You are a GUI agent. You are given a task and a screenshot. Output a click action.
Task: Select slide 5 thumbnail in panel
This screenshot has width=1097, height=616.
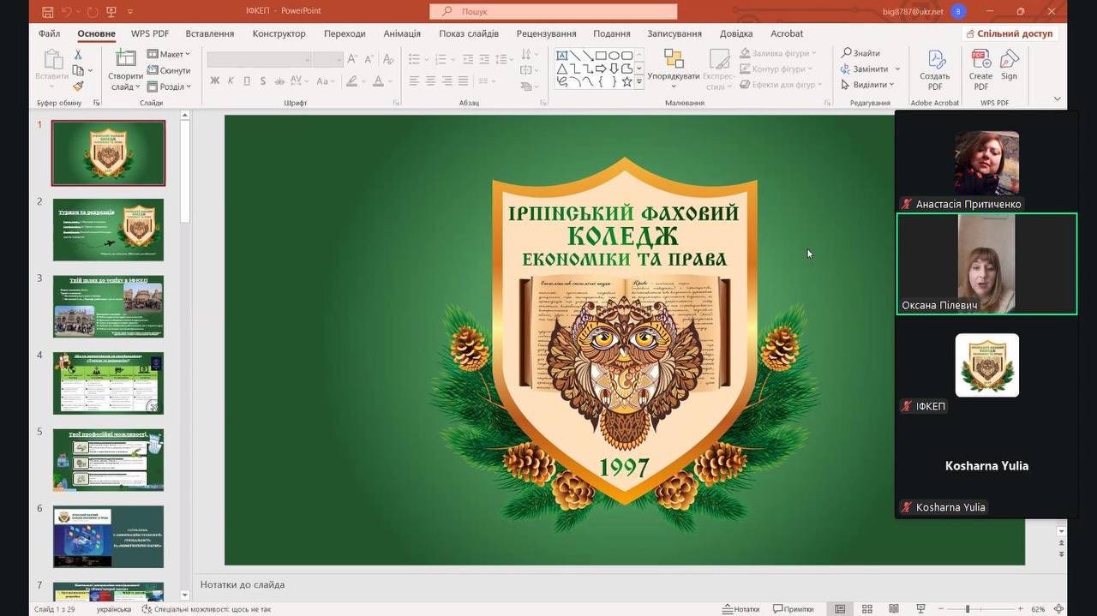[x=108, y=460]
